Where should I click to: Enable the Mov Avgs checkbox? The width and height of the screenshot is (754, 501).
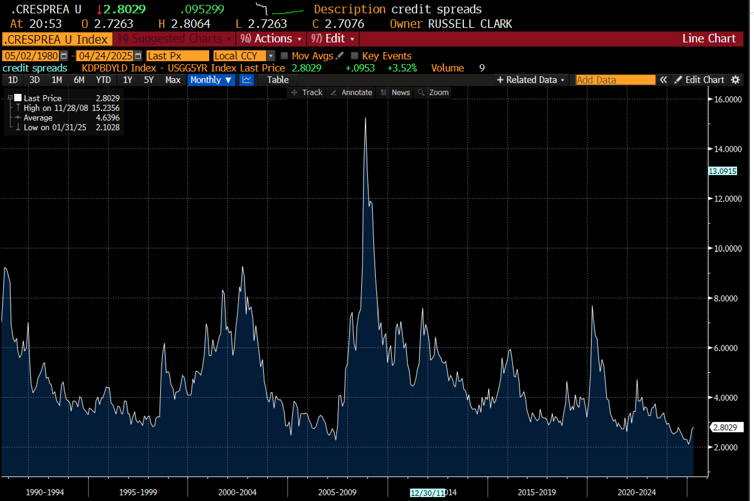284,56
